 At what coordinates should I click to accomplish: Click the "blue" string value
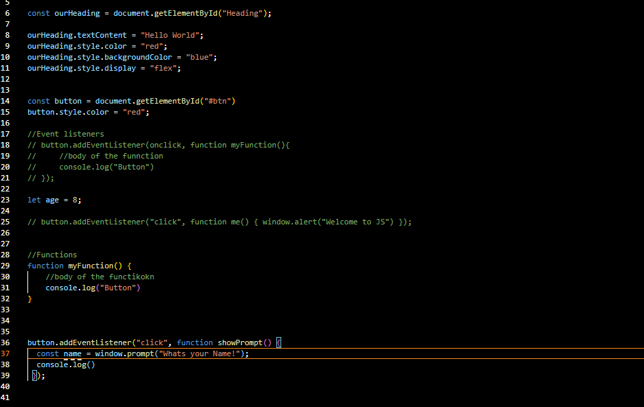[x=199, y=57]
